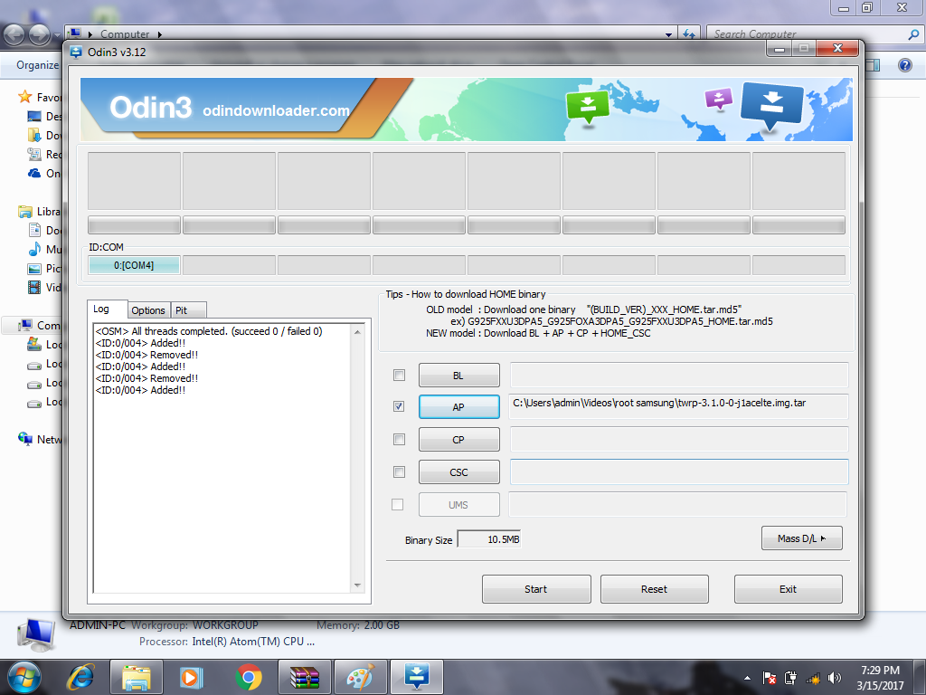Image resolution: width=926 pixels, height=695 pixels.
Task: Open Windows Explorer from taskbar
Action: pyautogui.click(x=136, y=677)
